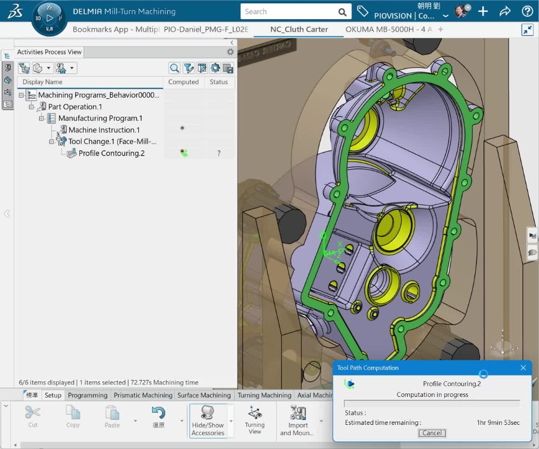Cancel the tool path computation
The height and width of the screenshot is (449, 539).
tap(432, 433)
